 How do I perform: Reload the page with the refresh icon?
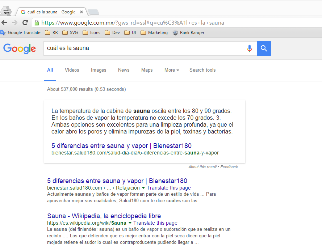pyautogui.click(x=25, y=22)
